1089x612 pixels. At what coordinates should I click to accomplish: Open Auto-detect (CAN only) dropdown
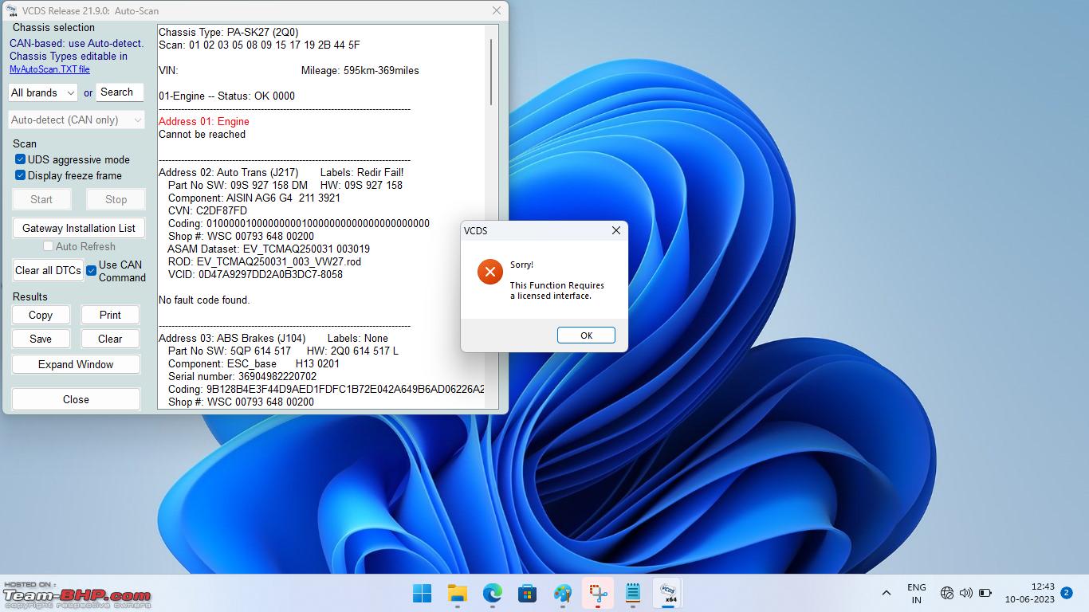coord(77,120)
